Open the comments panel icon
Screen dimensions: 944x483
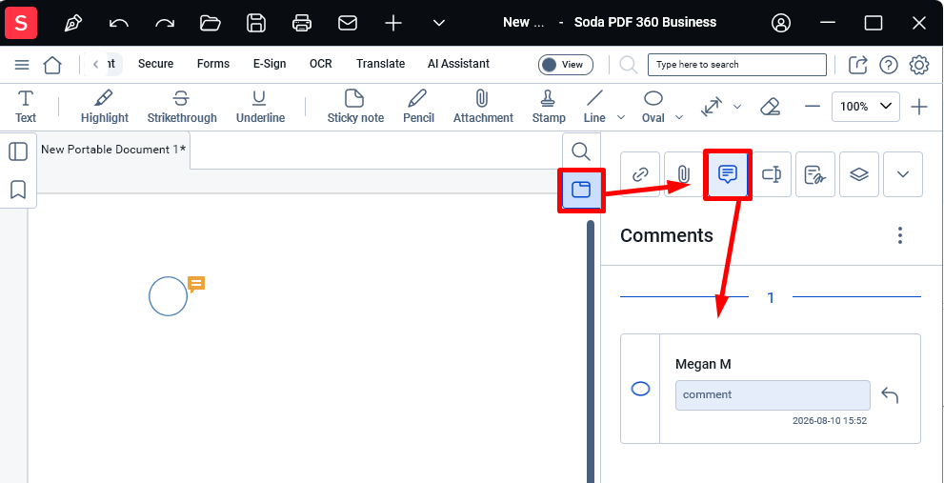(x=728, y=174)
